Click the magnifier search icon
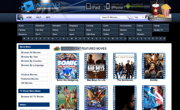 coord(128,17)
